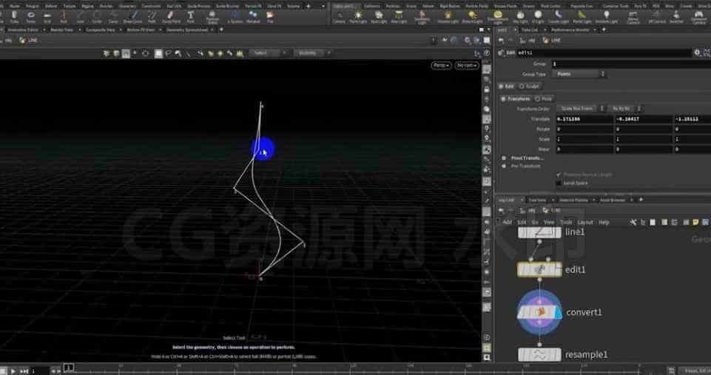Select the Spray Paint shelf tool

pyautogui.click(x=170, y=17)
